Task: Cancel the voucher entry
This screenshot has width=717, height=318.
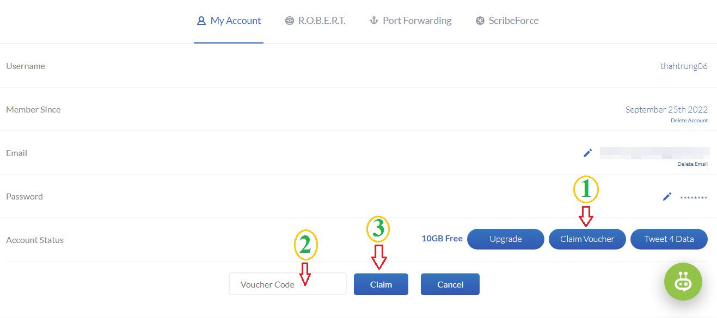Action: coord(450,284)
